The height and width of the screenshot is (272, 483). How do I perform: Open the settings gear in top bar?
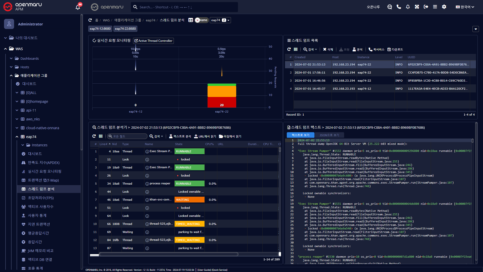(444, 7)
